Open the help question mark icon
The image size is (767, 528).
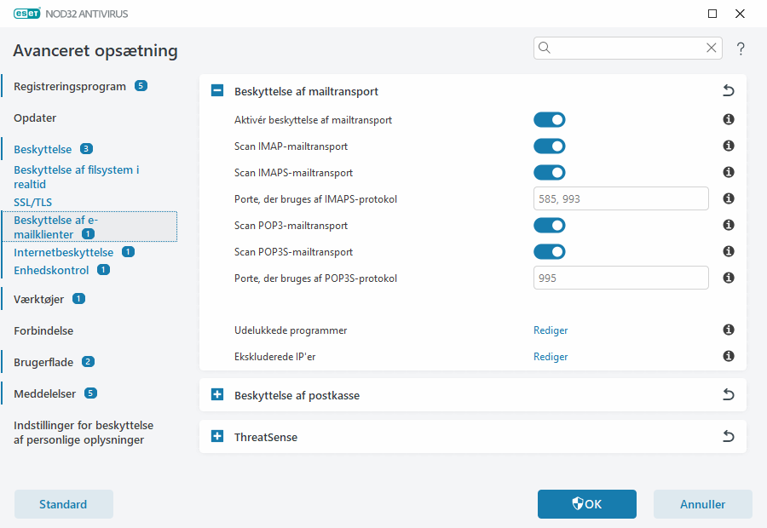point(741,49)
